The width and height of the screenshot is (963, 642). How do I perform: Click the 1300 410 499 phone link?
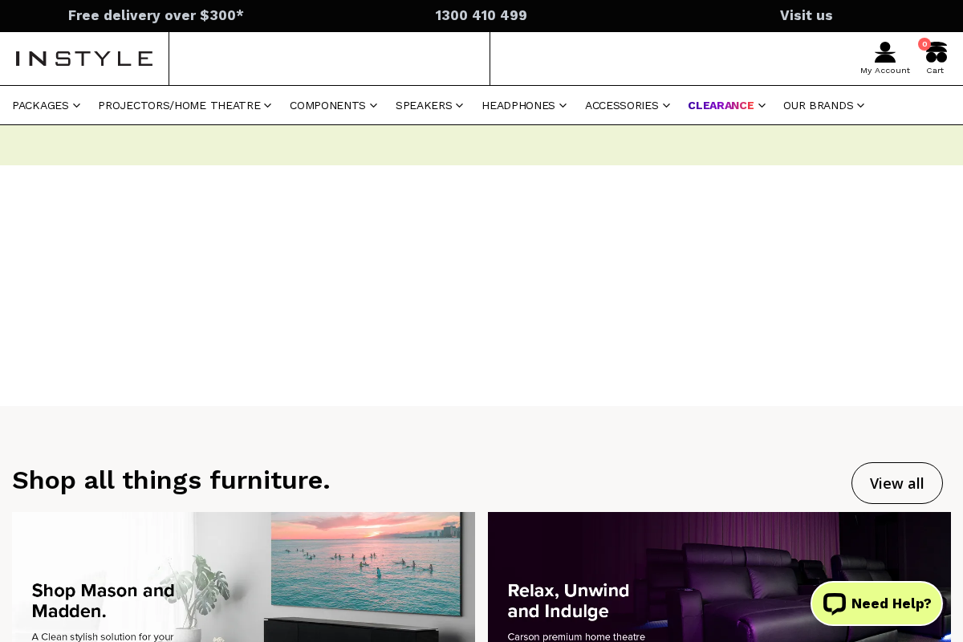point(481,15)
